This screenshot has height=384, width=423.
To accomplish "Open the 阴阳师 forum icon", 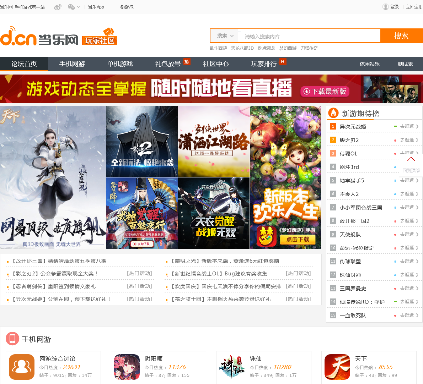I will (x=127, y=367).
